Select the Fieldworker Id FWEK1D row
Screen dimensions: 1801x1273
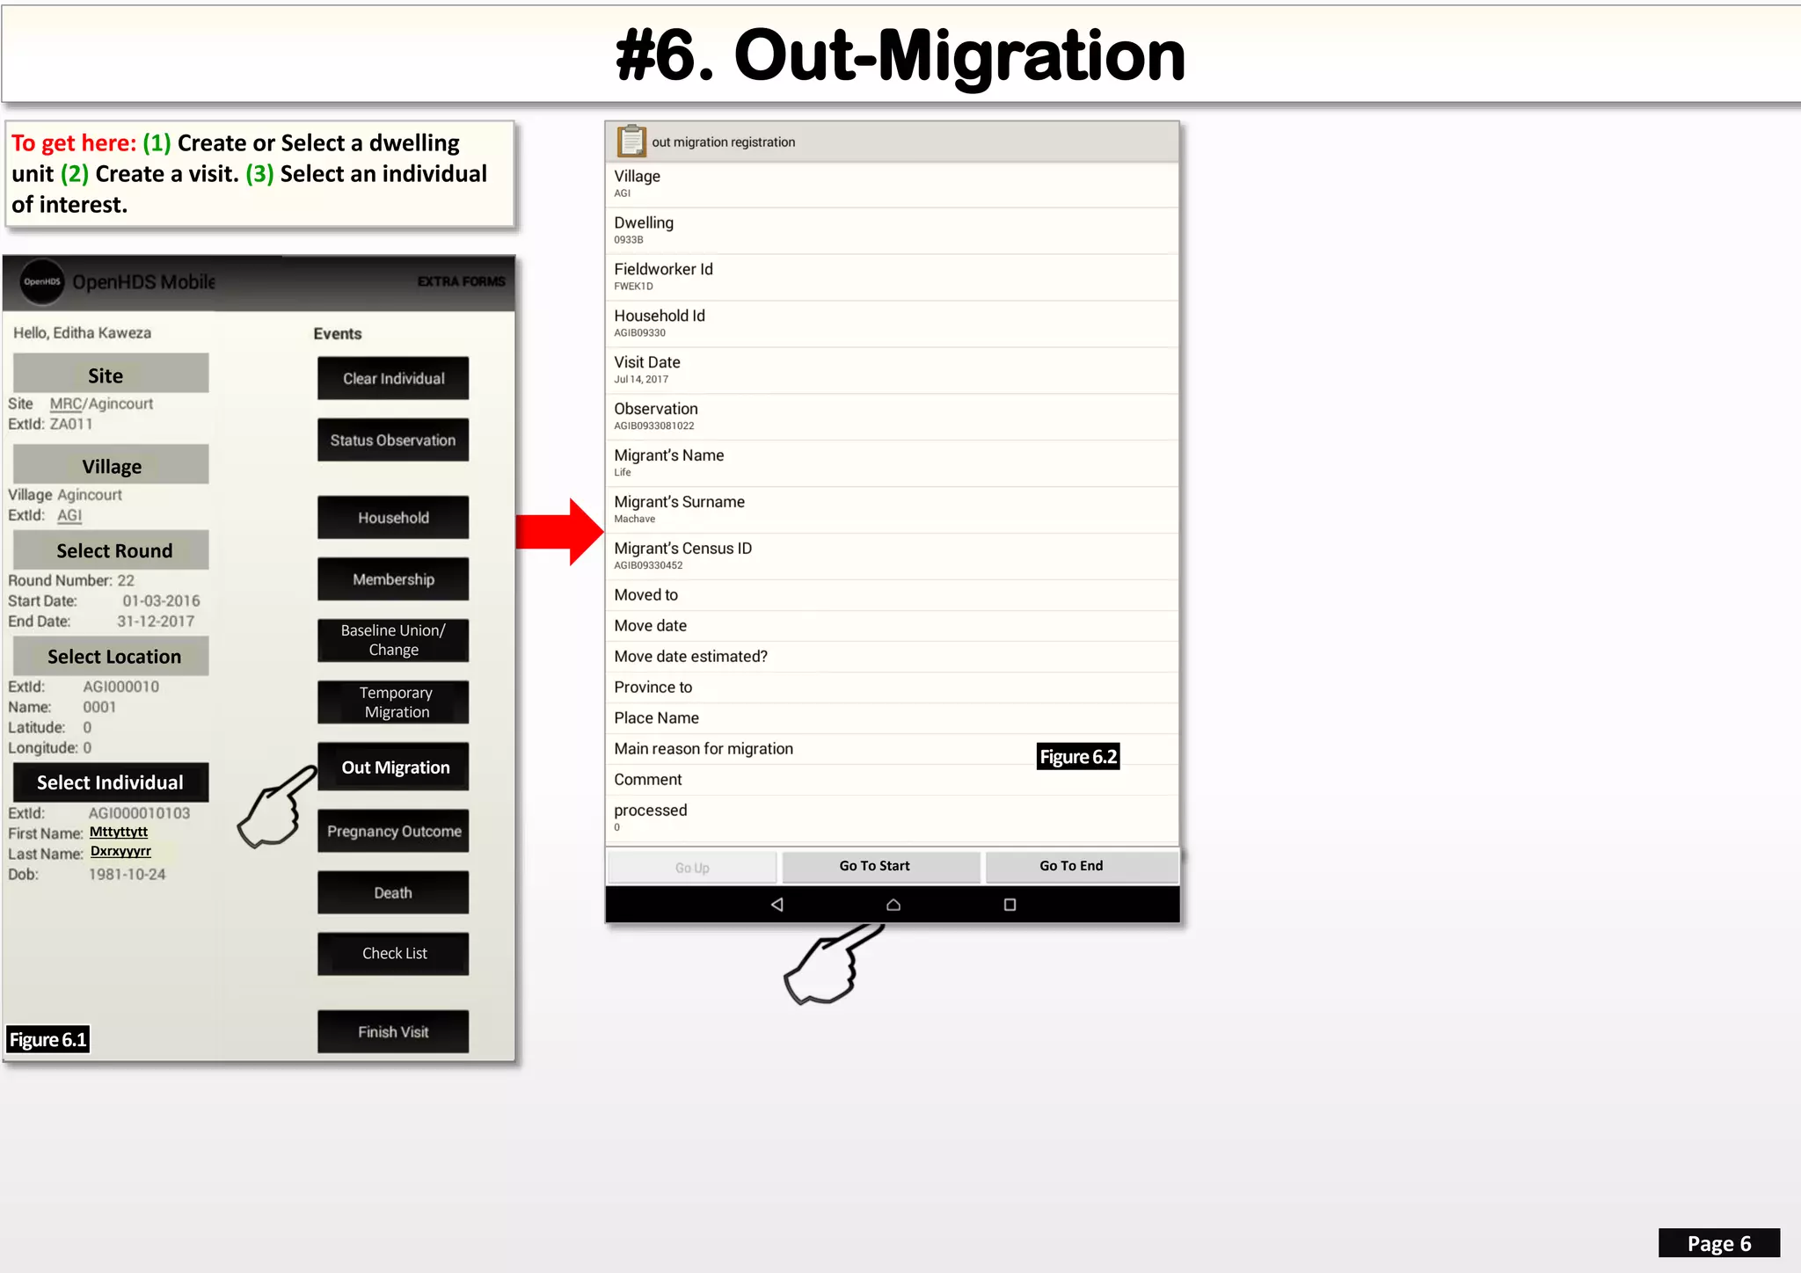tap(892, 277)
